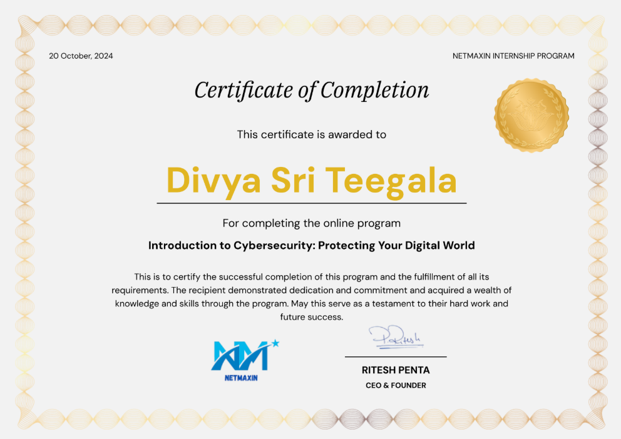
Task: Click the Introduction to Cybersecurity course title
Action: (x=311, y=246)
